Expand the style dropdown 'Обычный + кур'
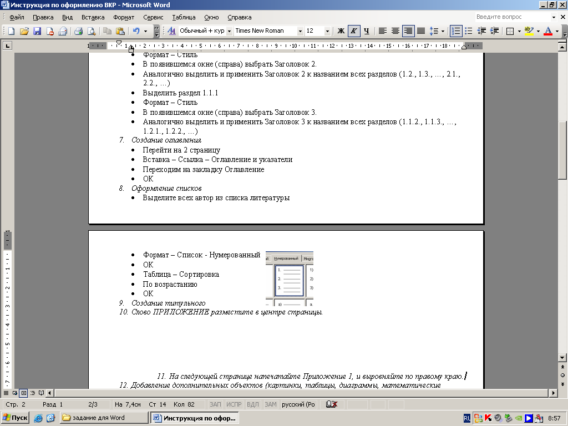 229,31
